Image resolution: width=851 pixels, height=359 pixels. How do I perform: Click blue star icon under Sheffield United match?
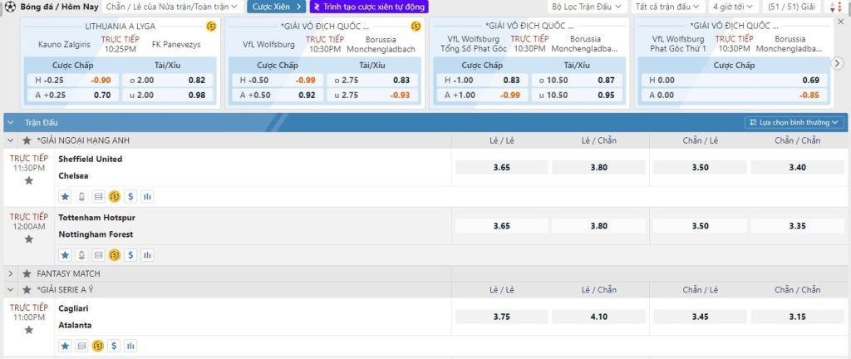pyautogui.click(x=65, y=197)
